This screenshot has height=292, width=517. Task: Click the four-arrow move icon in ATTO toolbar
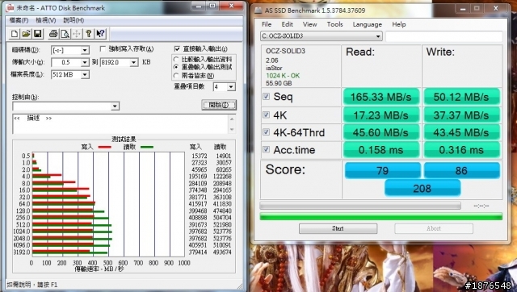[x=77, y=34]
